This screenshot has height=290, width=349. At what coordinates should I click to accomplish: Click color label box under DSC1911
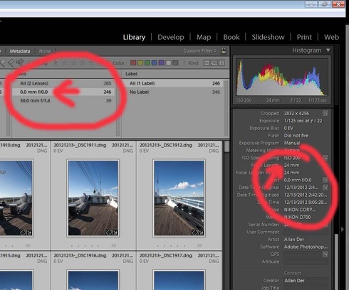(x=114, y=245)
